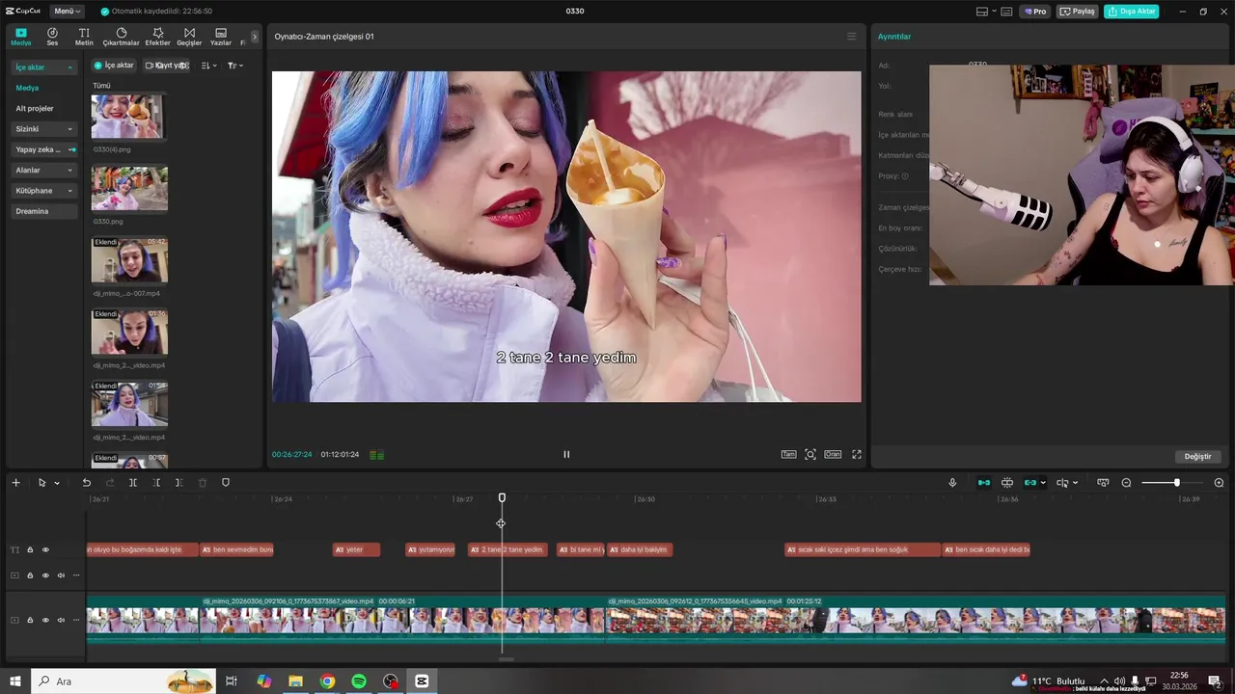Open the Menü dropdown
1235x694 pixels.
pyautogui.click(x=68, y=12)
